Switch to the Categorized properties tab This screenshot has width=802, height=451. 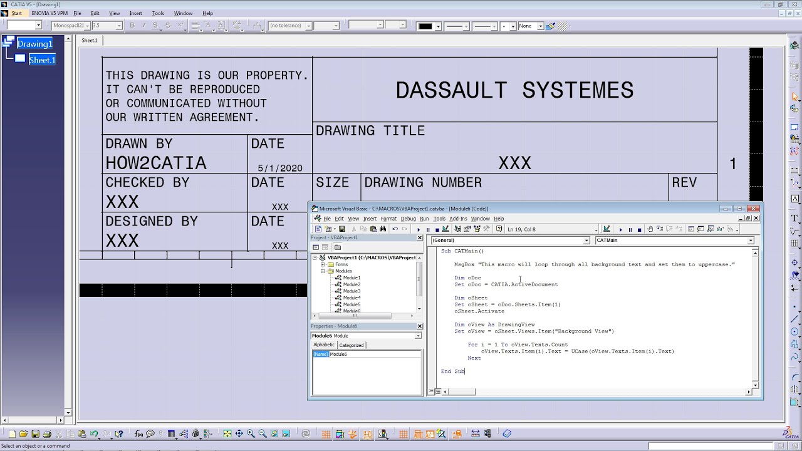point(351,345)
